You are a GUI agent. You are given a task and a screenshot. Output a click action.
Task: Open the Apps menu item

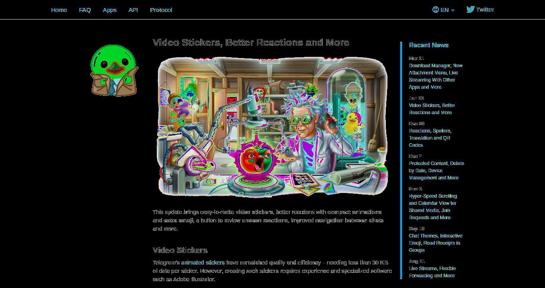(110, 10)
